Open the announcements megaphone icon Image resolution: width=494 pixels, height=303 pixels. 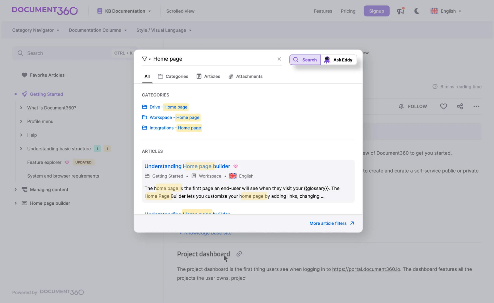point(401,11)
